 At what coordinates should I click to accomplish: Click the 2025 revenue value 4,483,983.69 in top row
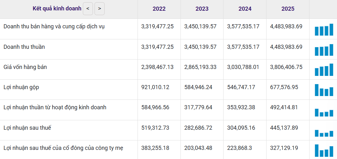pyautogui.click(x=286, y=26)
